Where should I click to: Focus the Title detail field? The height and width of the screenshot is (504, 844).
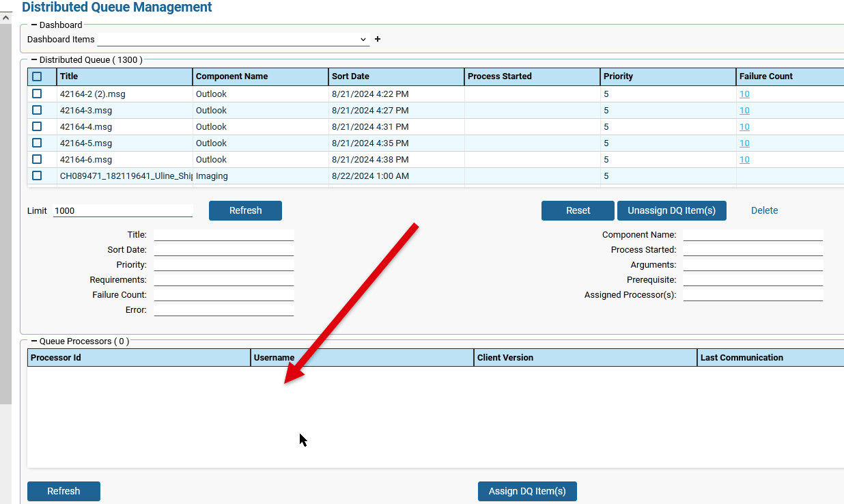(x=224, y=234)
